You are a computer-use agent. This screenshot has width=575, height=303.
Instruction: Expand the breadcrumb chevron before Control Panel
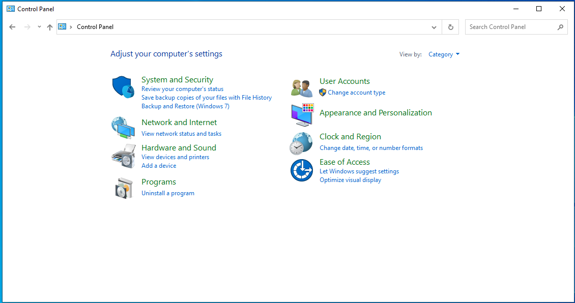pyautogui.click(x=71, y=27)
